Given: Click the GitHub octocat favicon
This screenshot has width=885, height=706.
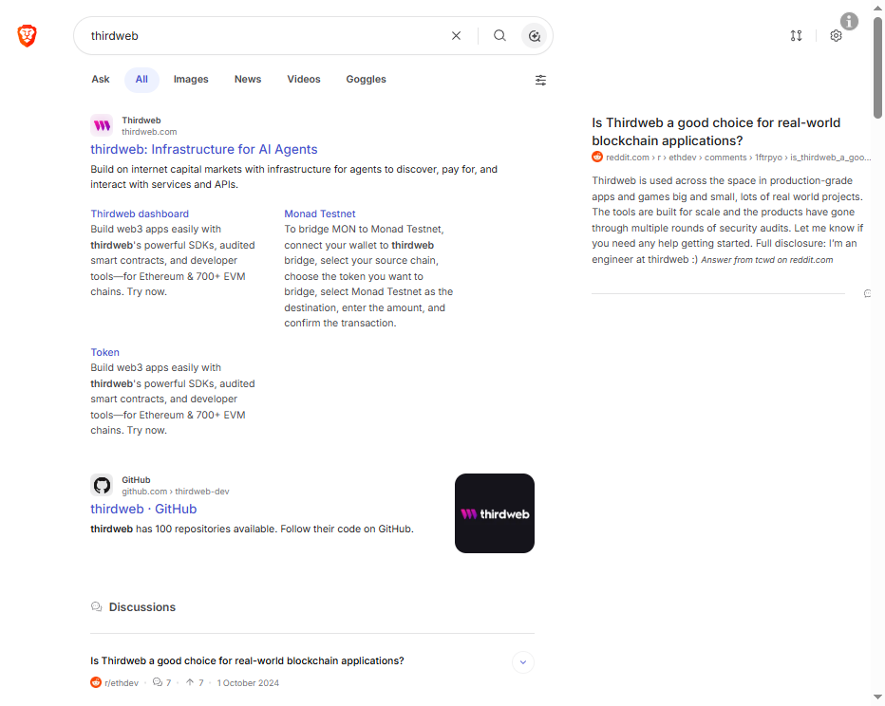Looking at the screenshot, I should tap(103, 485).
